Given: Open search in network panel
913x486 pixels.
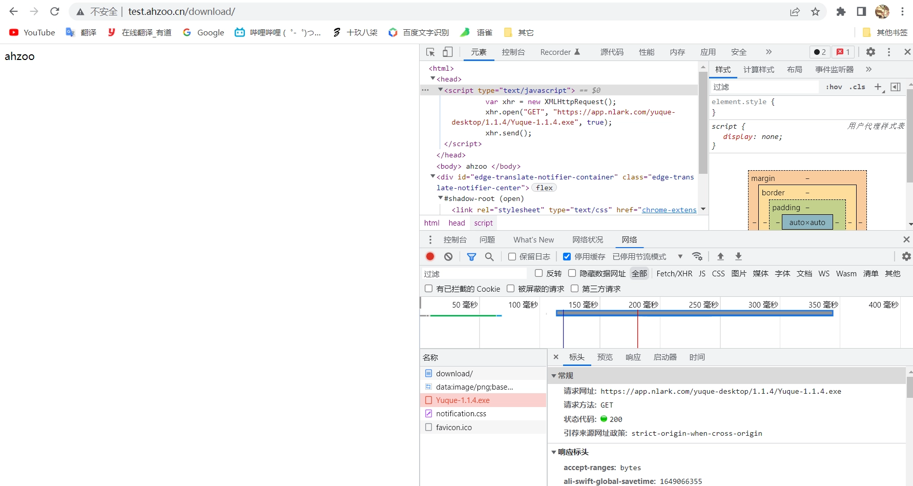Looking at the screenshot, I should (x=489, y=256).
